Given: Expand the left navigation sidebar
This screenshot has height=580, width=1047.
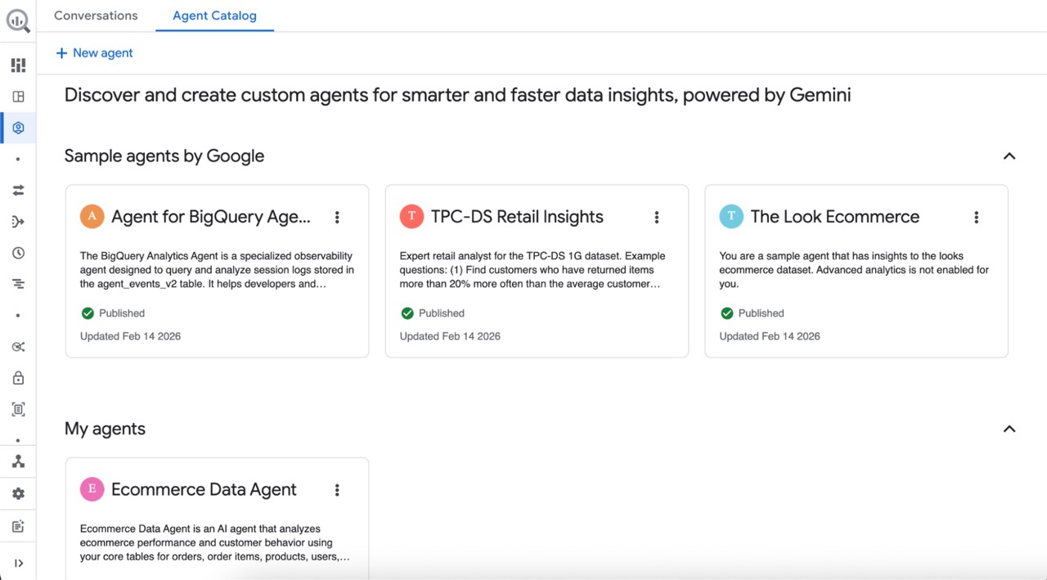Looking at the screenshot, I should pos(18,563).
